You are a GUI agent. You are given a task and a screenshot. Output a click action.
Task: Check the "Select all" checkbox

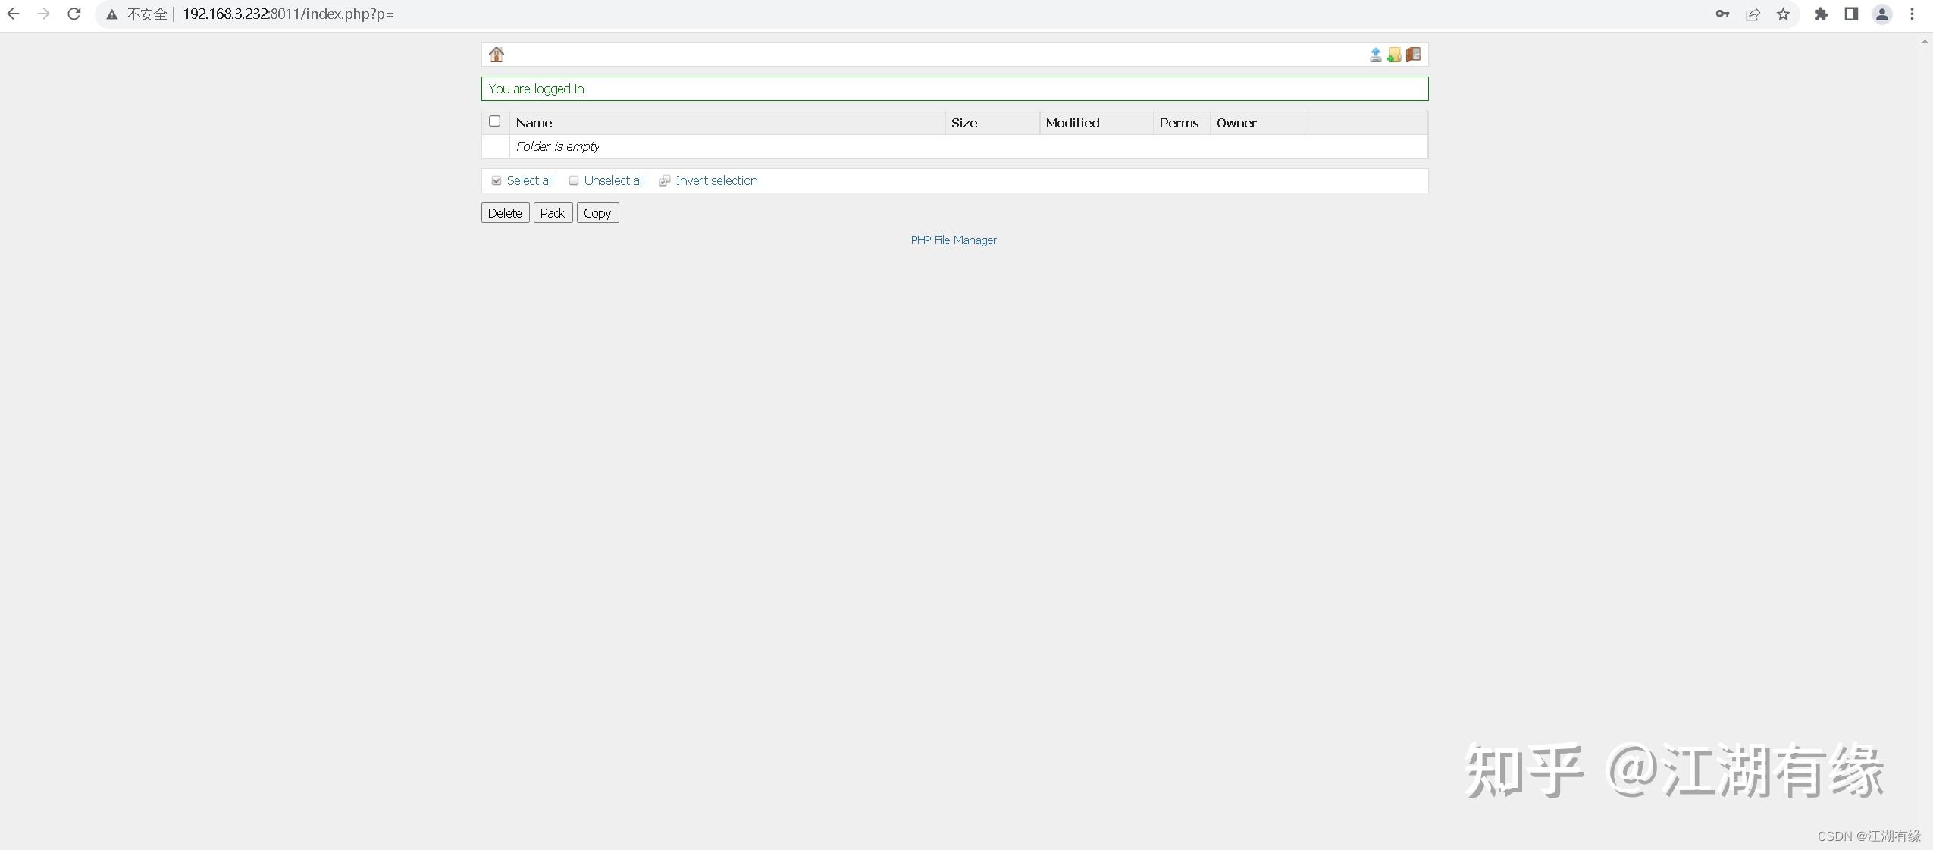click(497, 180)
